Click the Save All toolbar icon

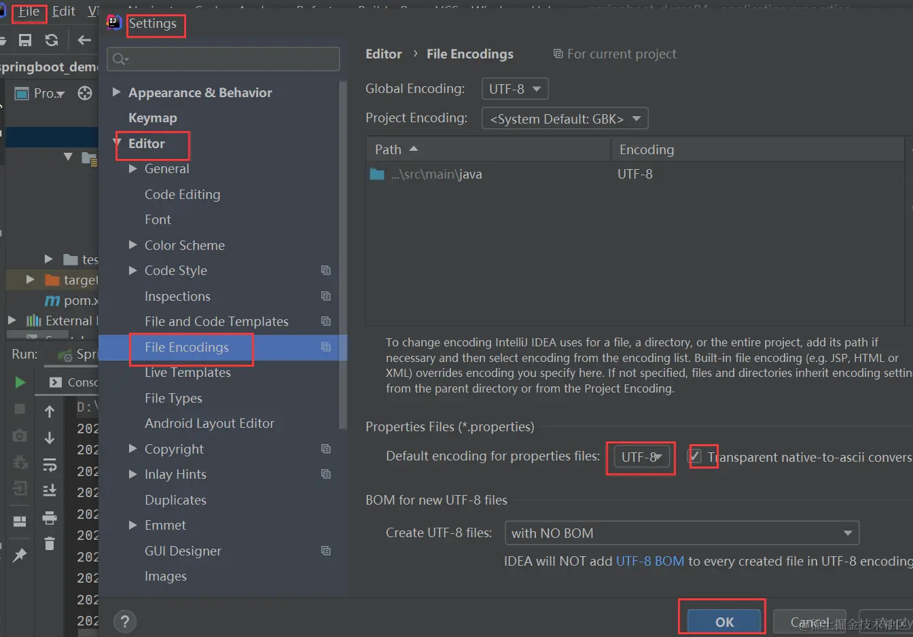(26, 39)
